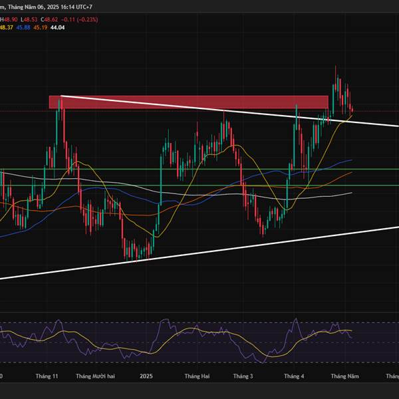Select the close value C48.62

49,19
